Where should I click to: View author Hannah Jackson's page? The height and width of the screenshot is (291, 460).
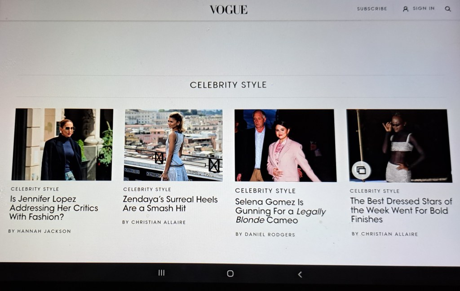coord(40,231)
